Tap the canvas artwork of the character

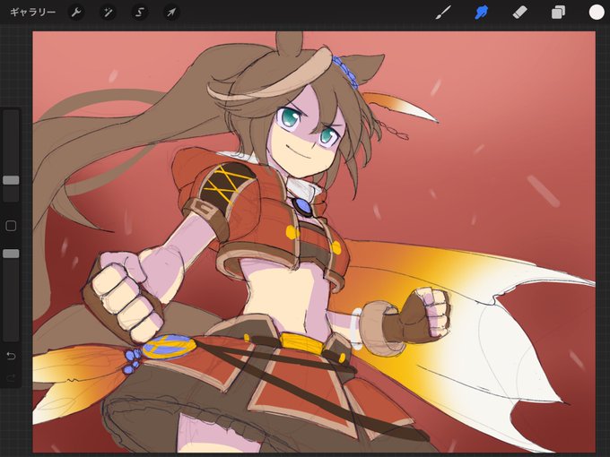314,242
